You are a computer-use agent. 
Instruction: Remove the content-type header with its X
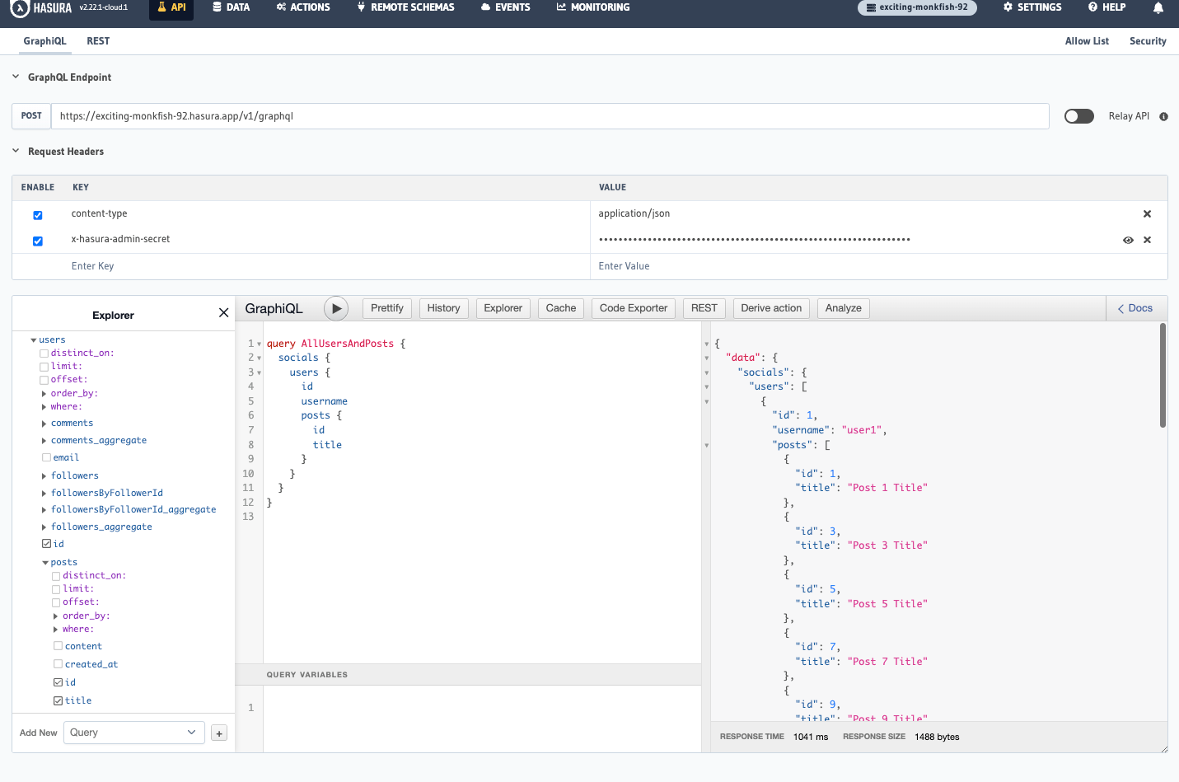[x=1147, y=213]
